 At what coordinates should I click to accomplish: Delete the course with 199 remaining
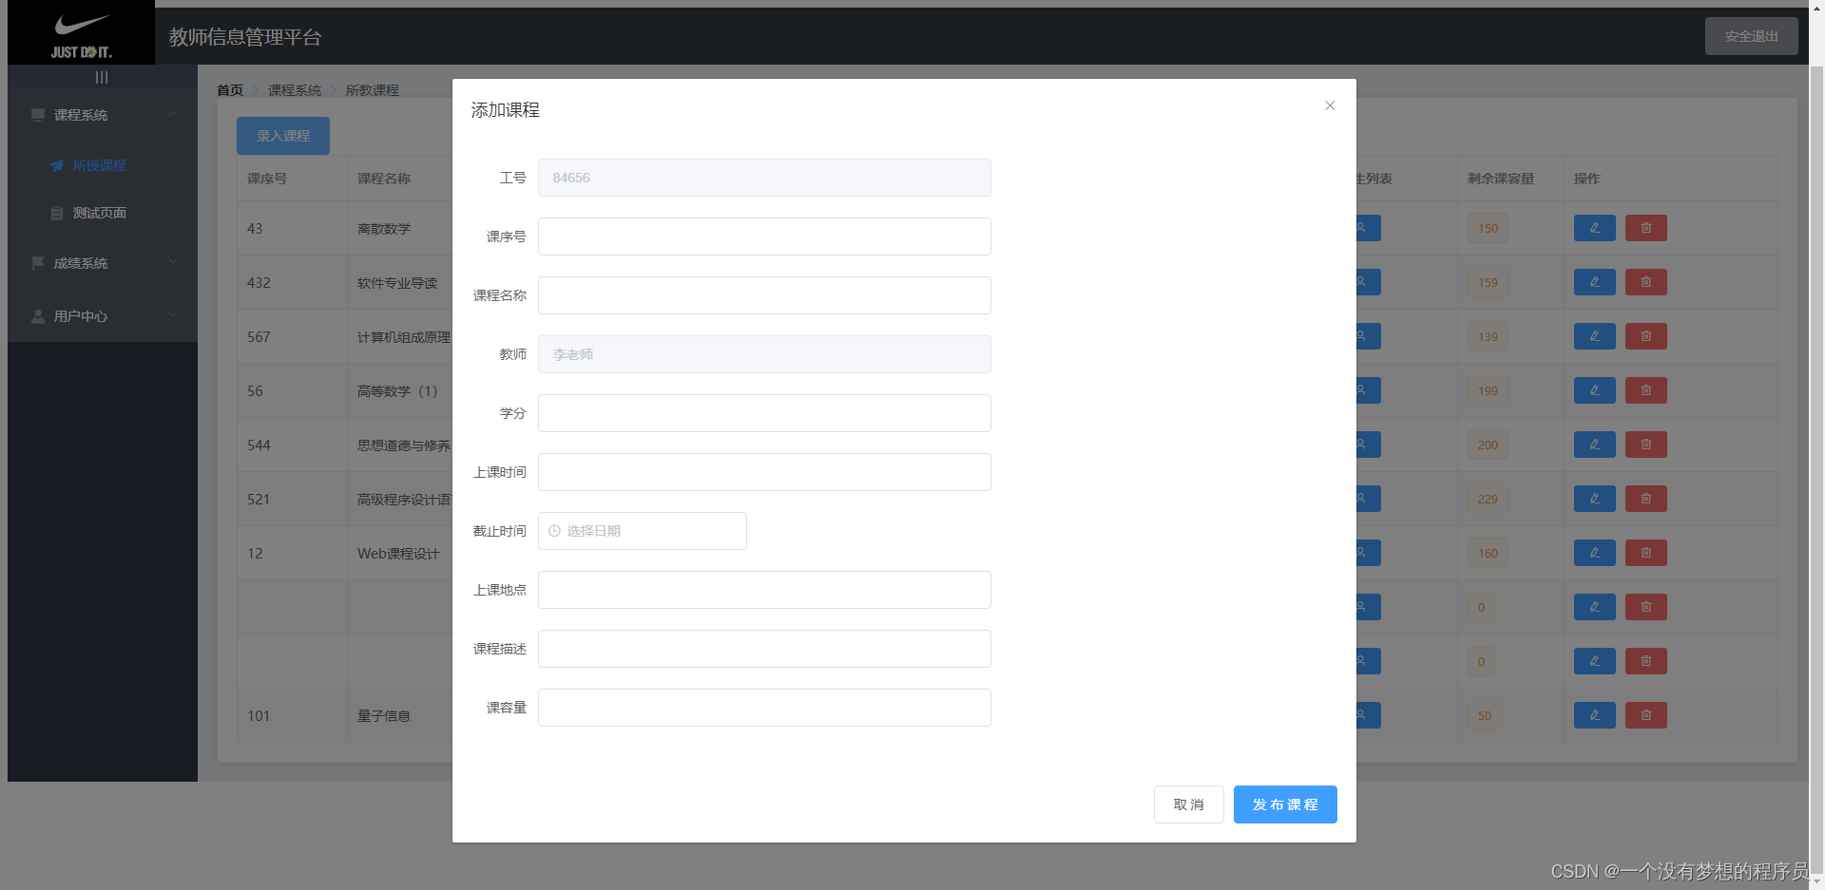coord(1646,390)
